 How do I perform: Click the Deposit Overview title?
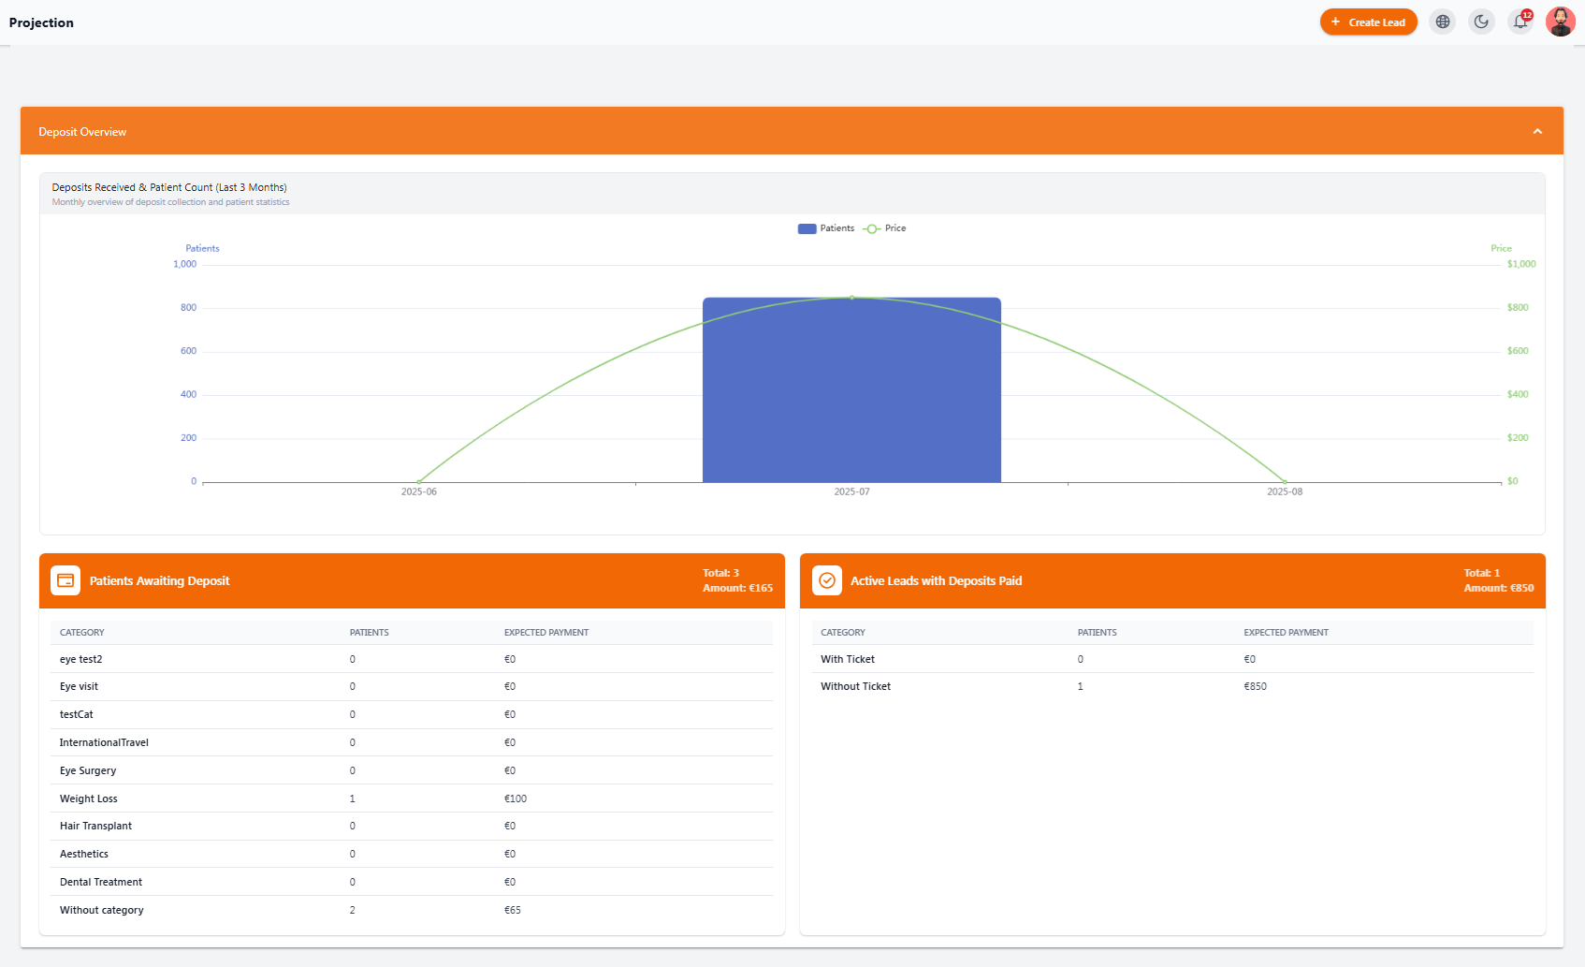82,132
